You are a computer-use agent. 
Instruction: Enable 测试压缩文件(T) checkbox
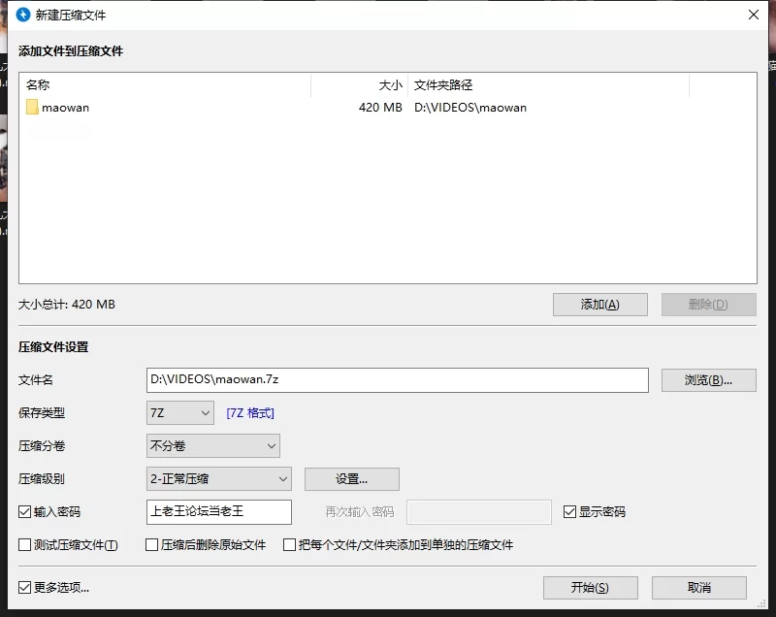[25, 545]
